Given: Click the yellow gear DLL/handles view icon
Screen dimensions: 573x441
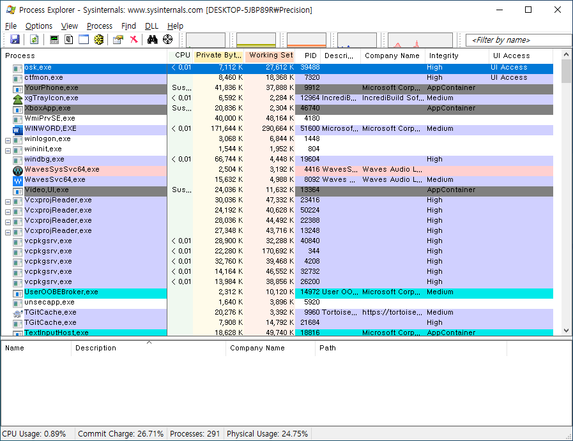Looking at the screenshot, I should tap(98, 40).
